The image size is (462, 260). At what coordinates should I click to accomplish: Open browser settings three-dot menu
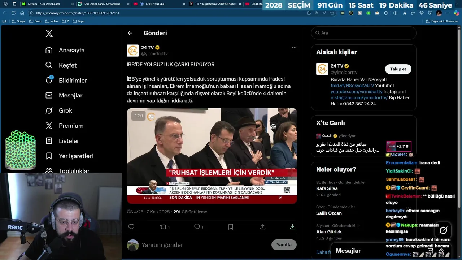(448, 13)
